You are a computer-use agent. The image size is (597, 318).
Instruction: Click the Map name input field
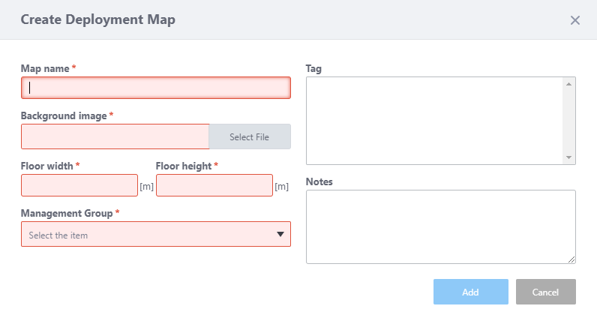155,88
